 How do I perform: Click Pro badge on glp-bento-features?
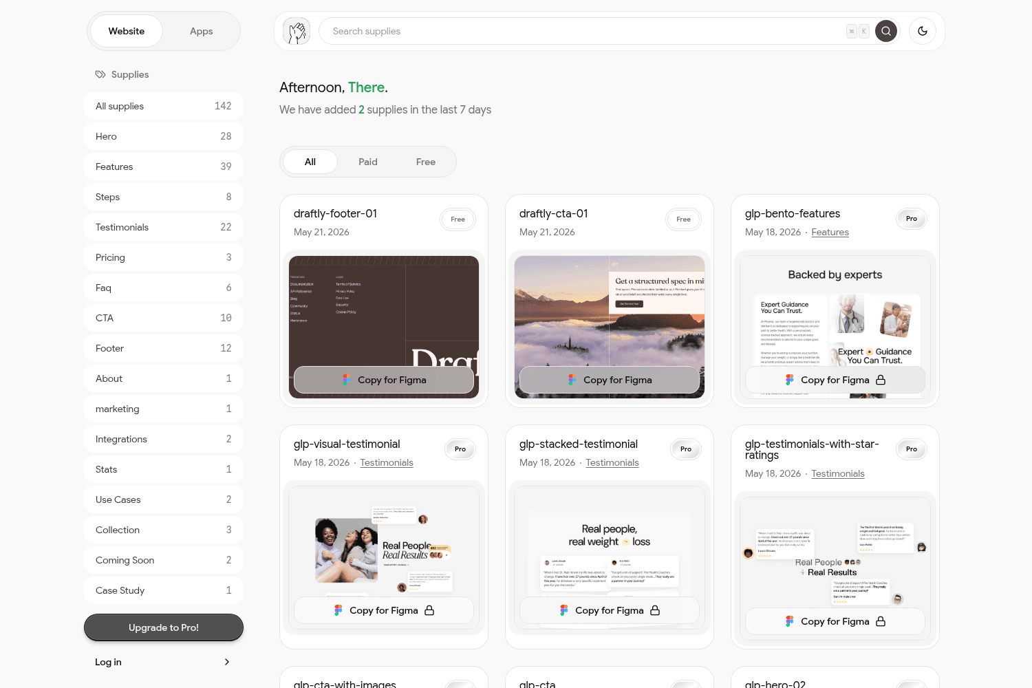coord(912,219)
